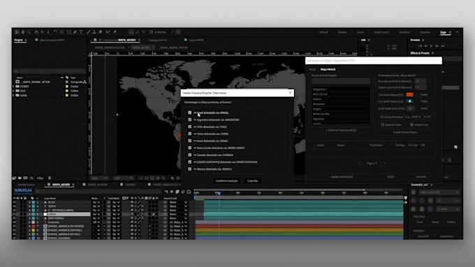This screenshot has width=475, height=267.
Task: Uncheck Mexico detectado via MEXICO
Action: [x=189, y=169]
